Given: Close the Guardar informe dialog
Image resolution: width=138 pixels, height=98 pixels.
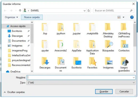Looking at the screenshot, I should pyautogui.click(x=133, y=4).
